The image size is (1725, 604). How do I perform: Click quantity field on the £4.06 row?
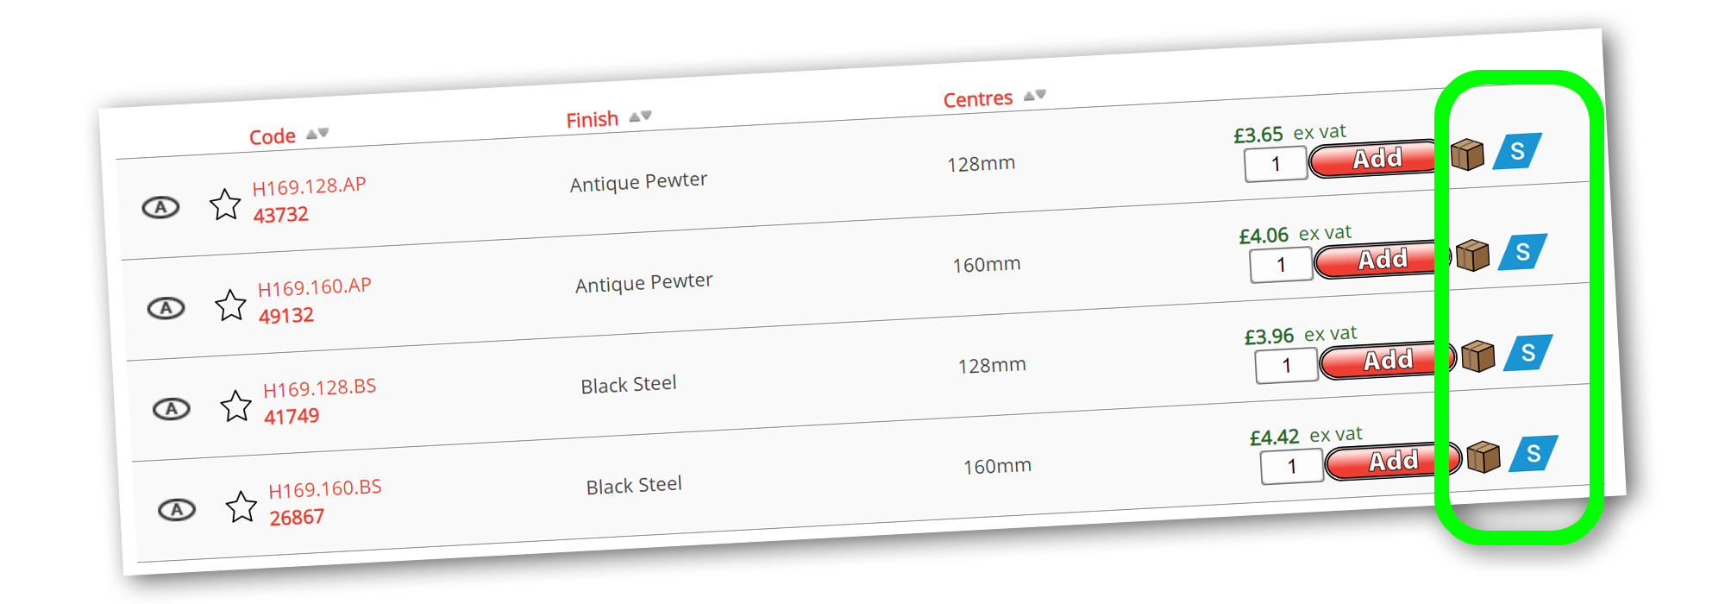1281,265
